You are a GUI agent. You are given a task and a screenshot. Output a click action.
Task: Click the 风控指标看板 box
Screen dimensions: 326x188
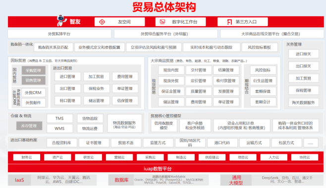[260, 47]
